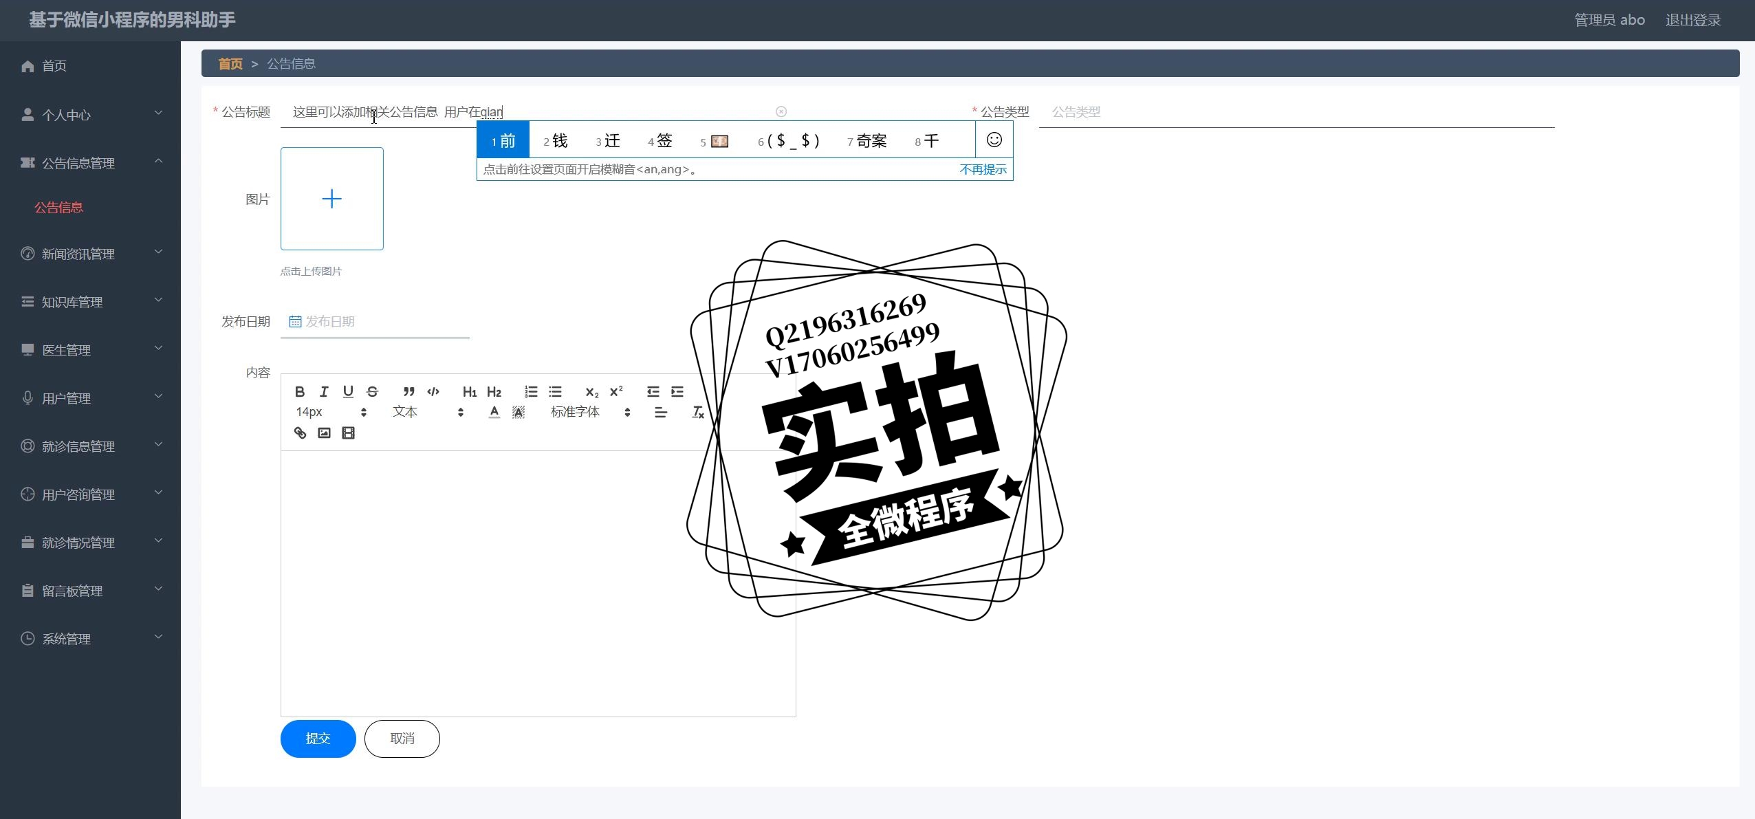The height and width of the screenshot is (819, 1755).
Task: Expand the 新闻资讯管理 sidebar menu
Action: coord(90,254)
